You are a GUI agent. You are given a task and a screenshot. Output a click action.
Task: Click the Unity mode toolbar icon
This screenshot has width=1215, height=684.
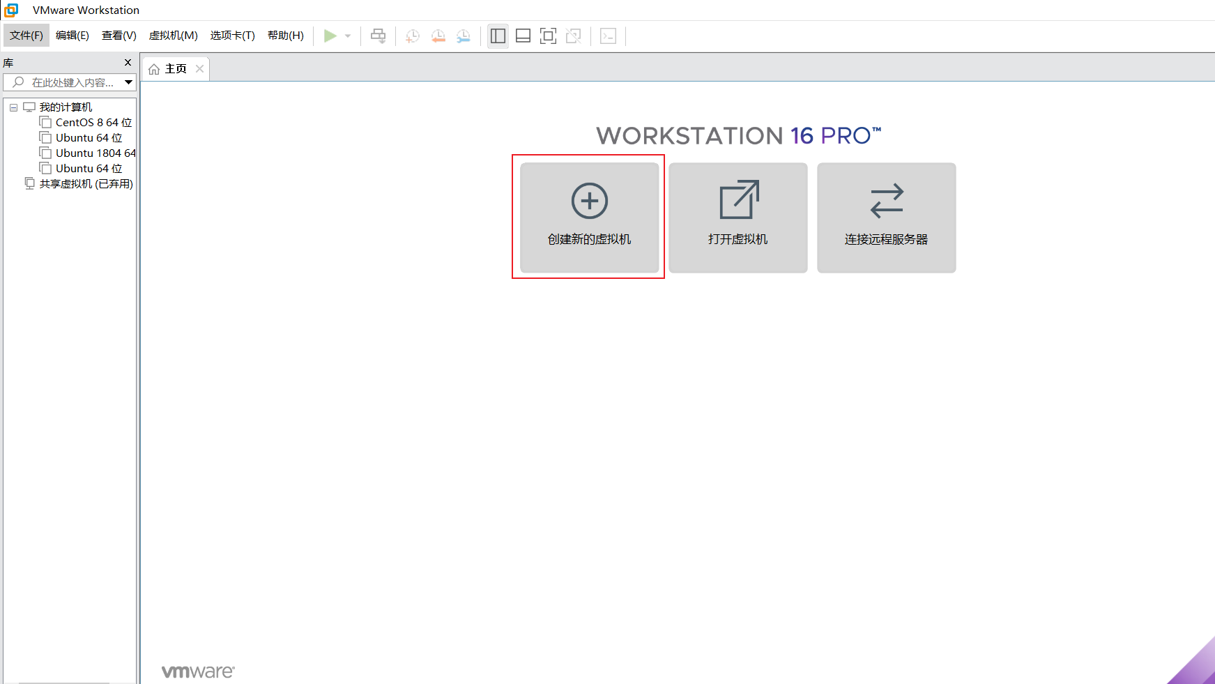pyautogui.click(x=573, y=36)
